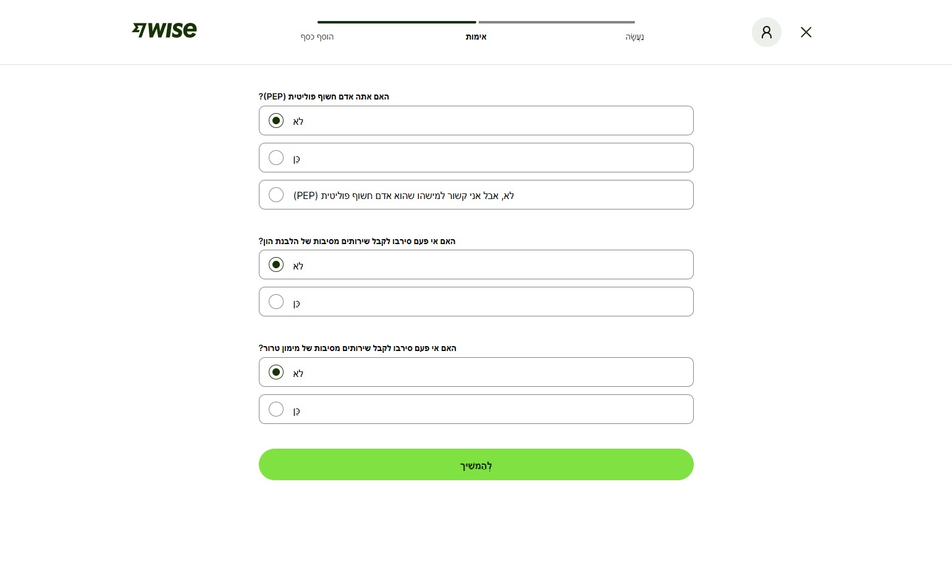Click the money laundering (הלבנת הון) question heading

[357, 241]
